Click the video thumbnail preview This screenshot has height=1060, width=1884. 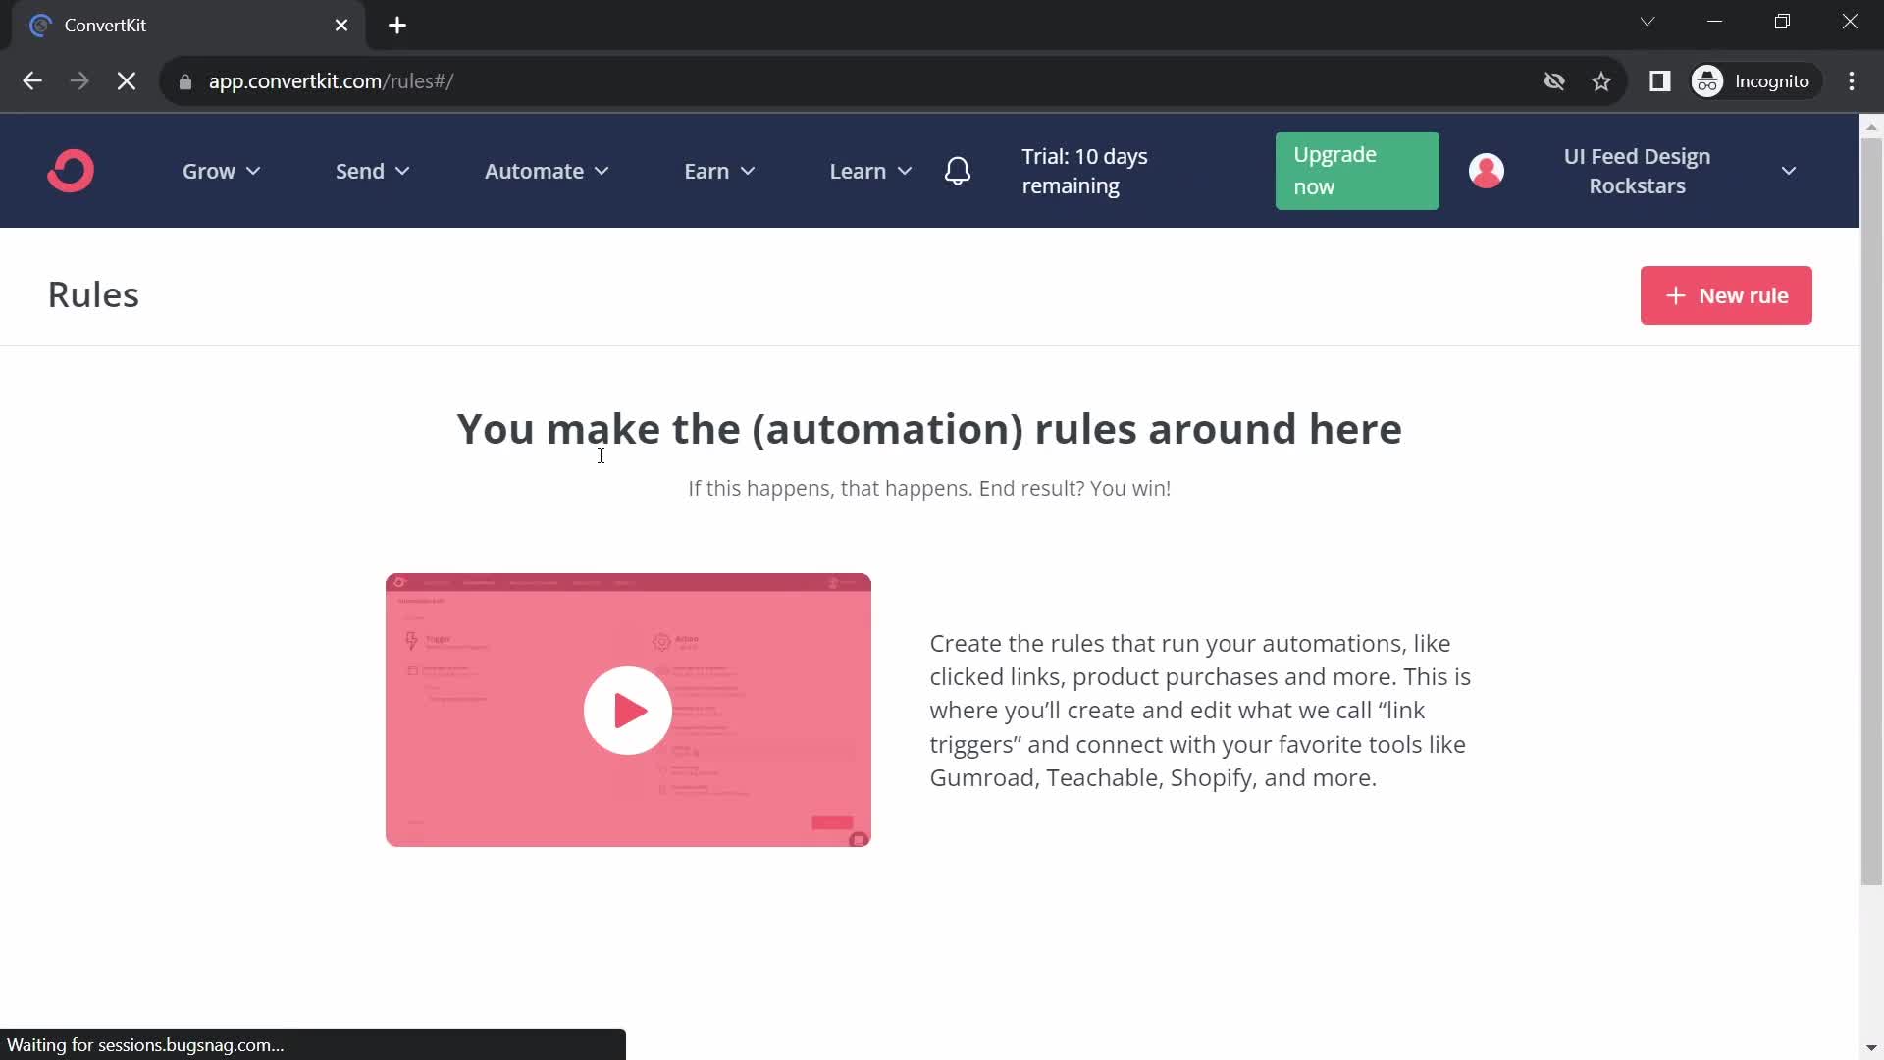coord(628,711)
